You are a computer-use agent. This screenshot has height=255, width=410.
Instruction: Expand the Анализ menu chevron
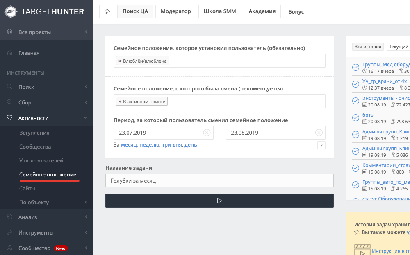coord(86,217)
